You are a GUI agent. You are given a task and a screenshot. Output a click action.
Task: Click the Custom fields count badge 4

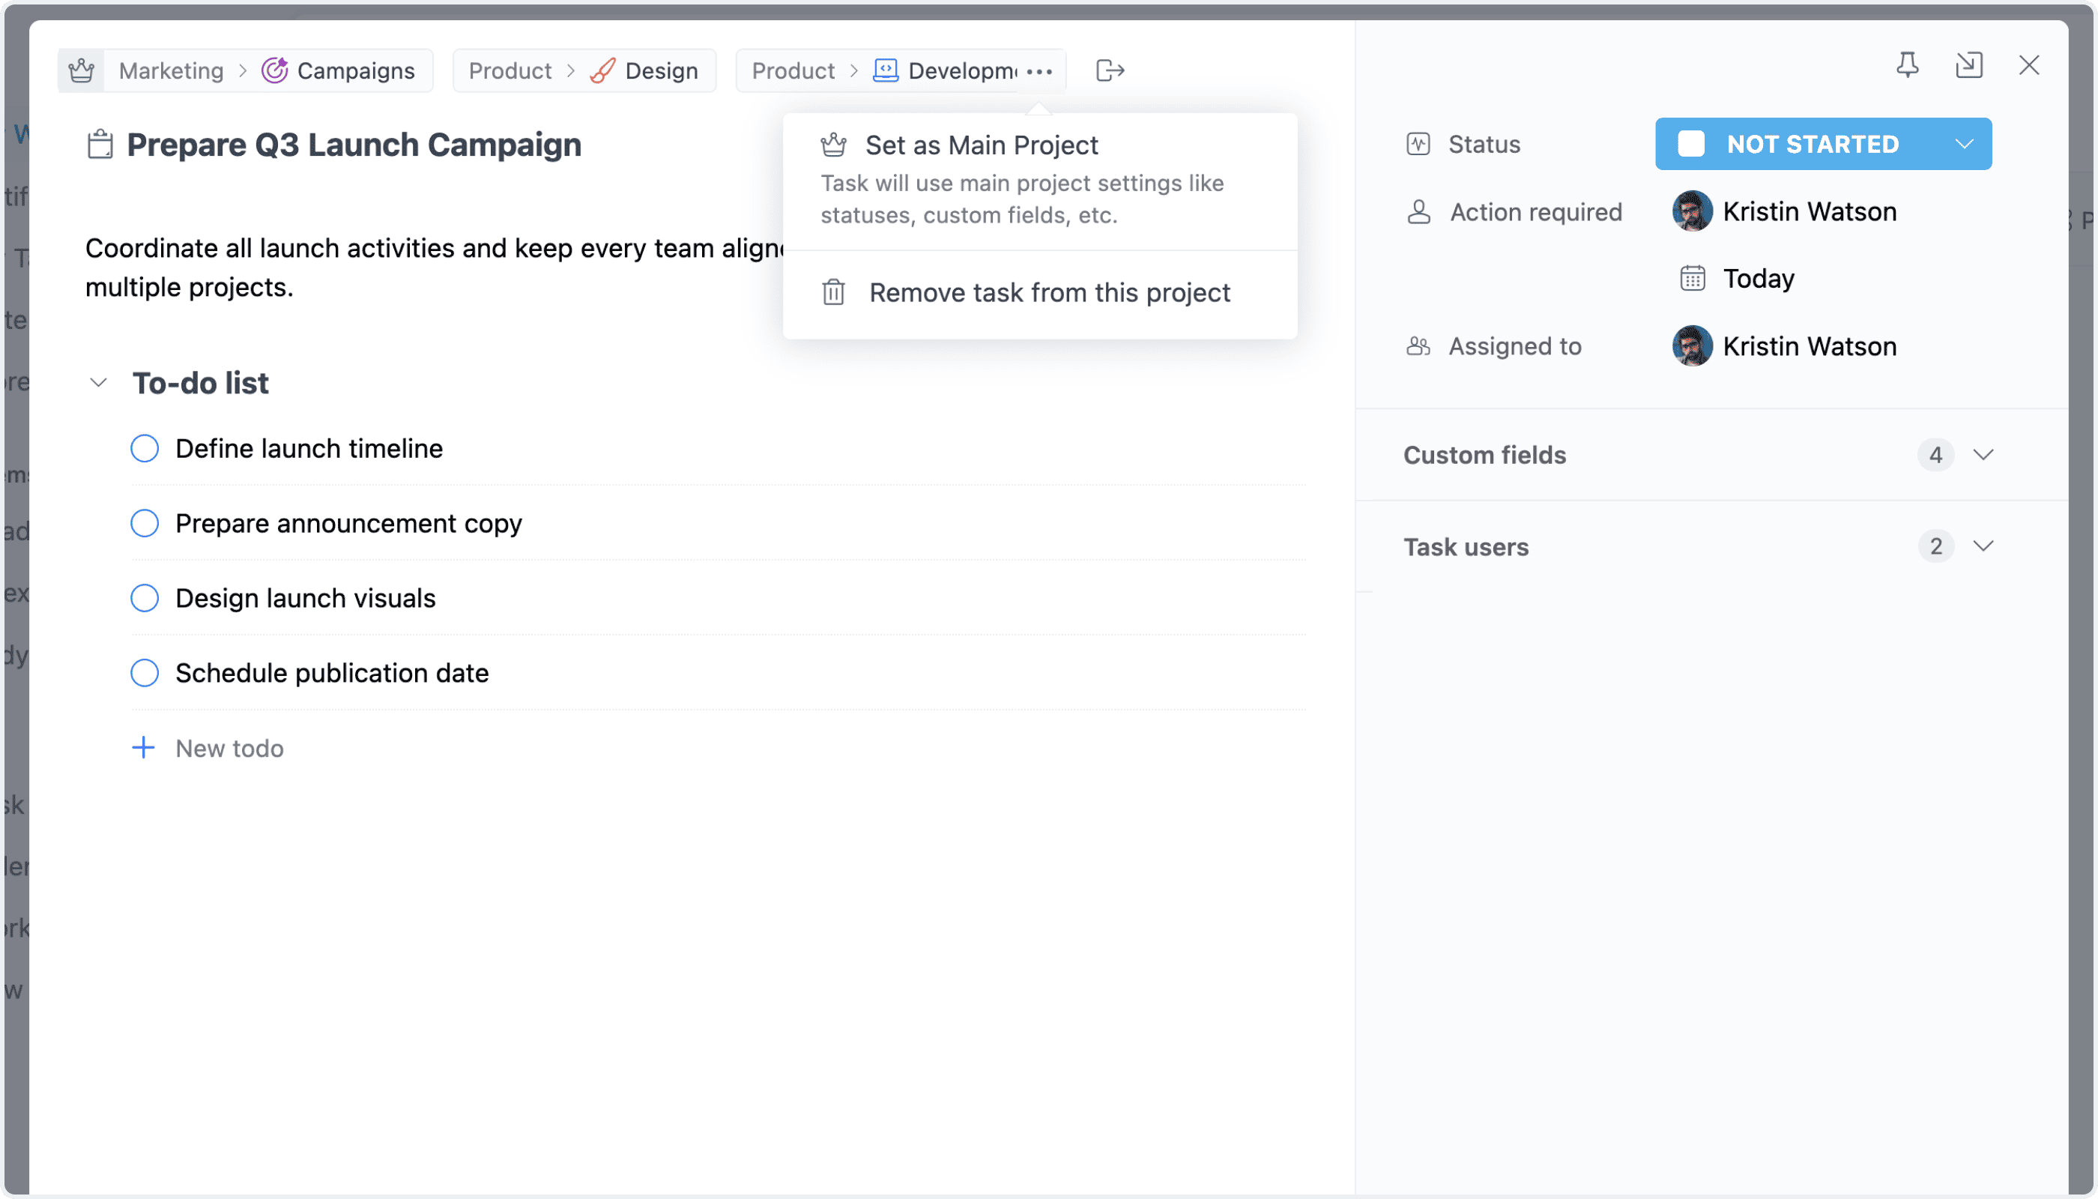[1935, 455]
